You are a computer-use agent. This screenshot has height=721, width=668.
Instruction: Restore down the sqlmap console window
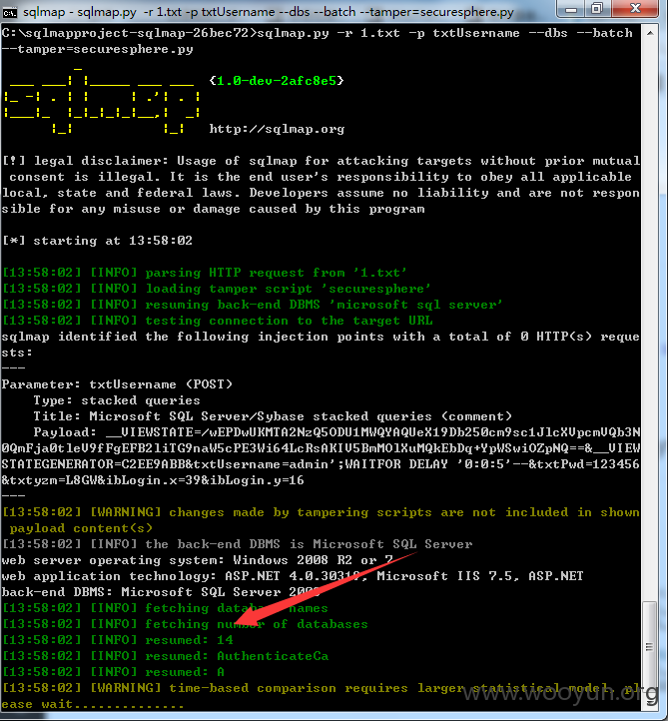(597, 9)
